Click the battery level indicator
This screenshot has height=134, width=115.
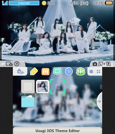click(x=109, y=3)
